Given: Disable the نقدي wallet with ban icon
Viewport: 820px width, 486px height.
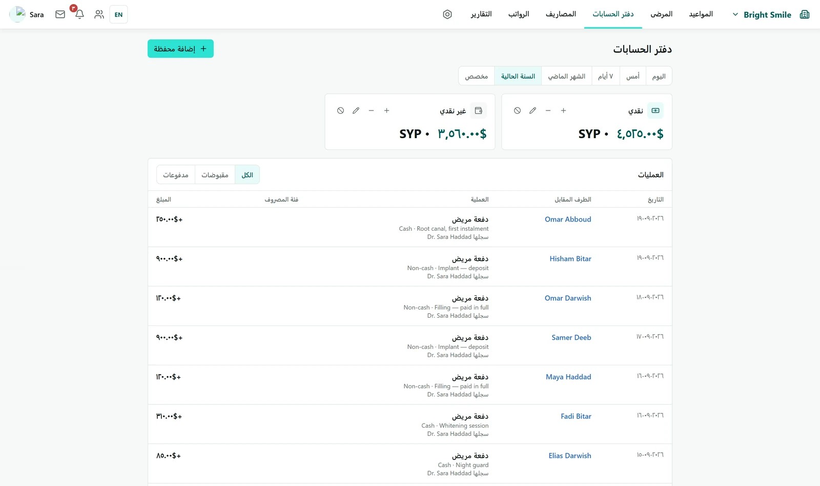Looking at the screenshot, I should (517, 111).
